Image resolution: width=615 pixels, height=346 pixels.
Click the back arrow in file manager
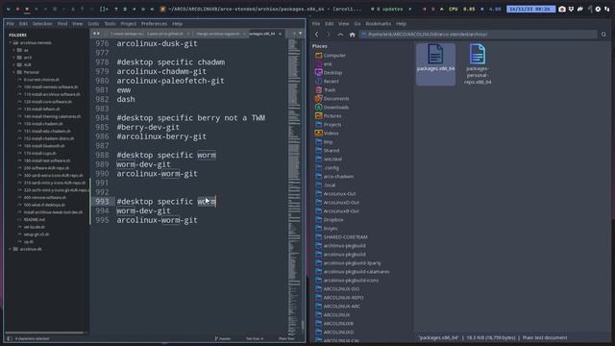tap(317, 35)
